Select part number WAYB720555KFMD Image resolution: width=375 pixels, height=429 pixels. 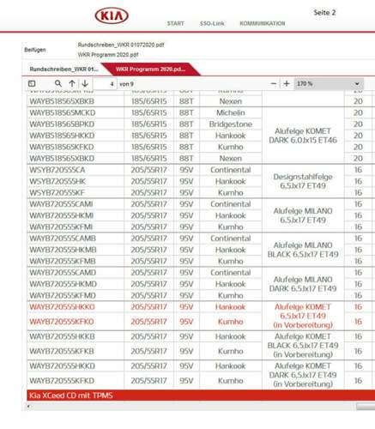(63, 295)
